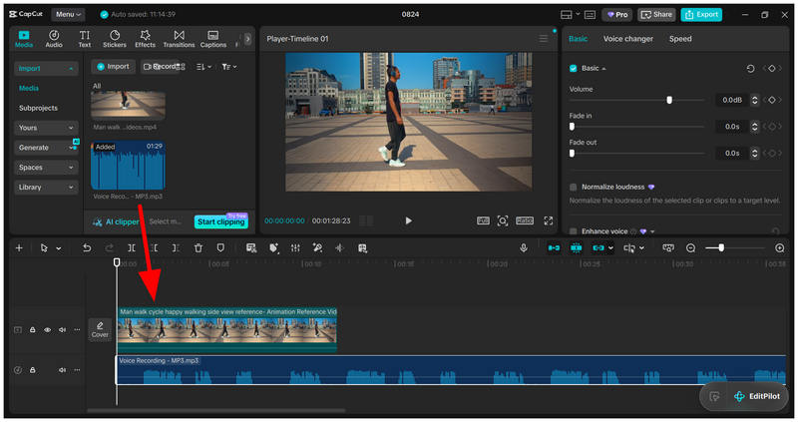Viewport: 798px width, 422px height.
Task: Switch to the Voice changer tab
Action: 628,39
